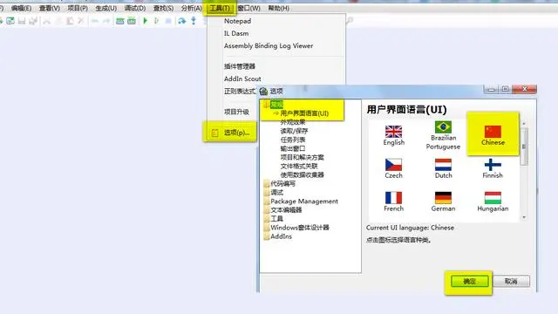Screen dimensions: 558x314
Task: Launch Notepad from the tools menu
Action: tap(237, 21)
